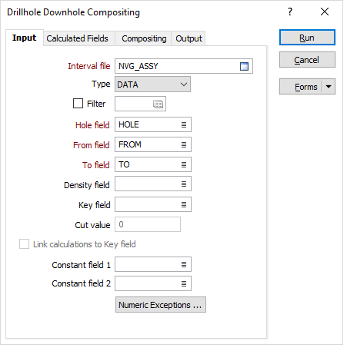Screen dimensions: 347x351
Task: Click the Filter form selector icon
Action: coord(158,104)
